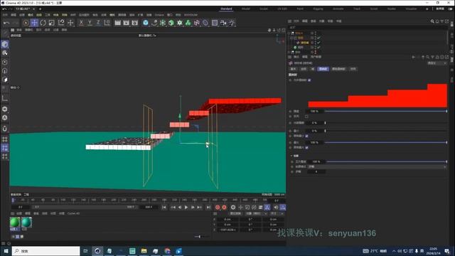
Task: Click the Max 100% slider
Action: click(385, 142)
